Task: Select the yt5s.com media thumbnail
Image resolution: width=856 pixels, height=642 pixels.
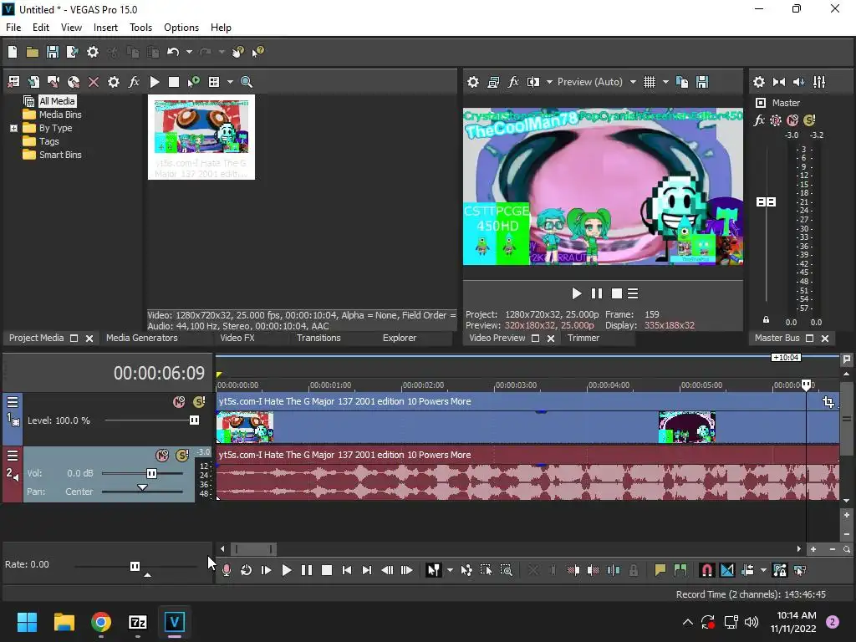Action: click(x=201, y=137)
